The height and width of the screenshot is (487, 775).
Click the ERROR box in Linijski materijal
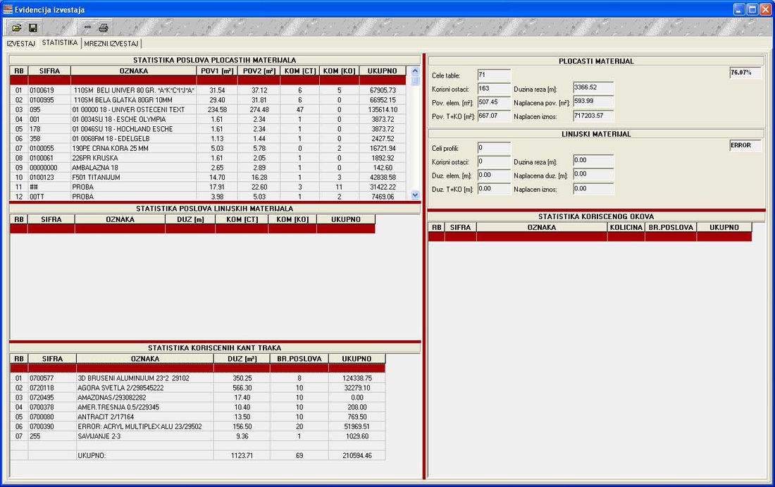(745, 145)
